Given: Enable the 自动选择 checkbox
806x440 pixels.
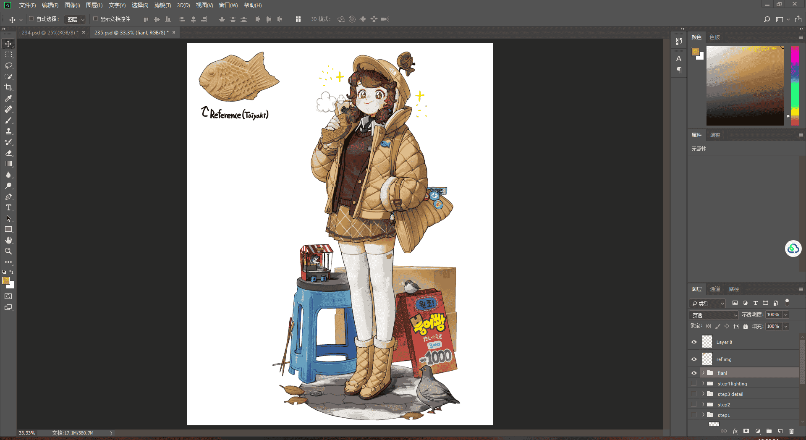Looking at the screenshot, I should (x=31, y=19).
